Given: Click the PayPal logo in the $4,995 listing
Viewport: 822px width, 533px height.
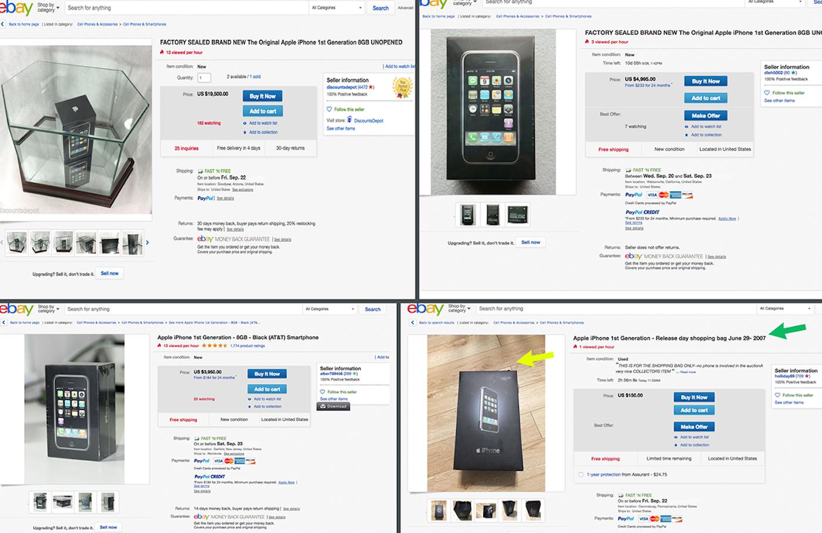Looking at the screenshot, I should (x=634, y=195).
